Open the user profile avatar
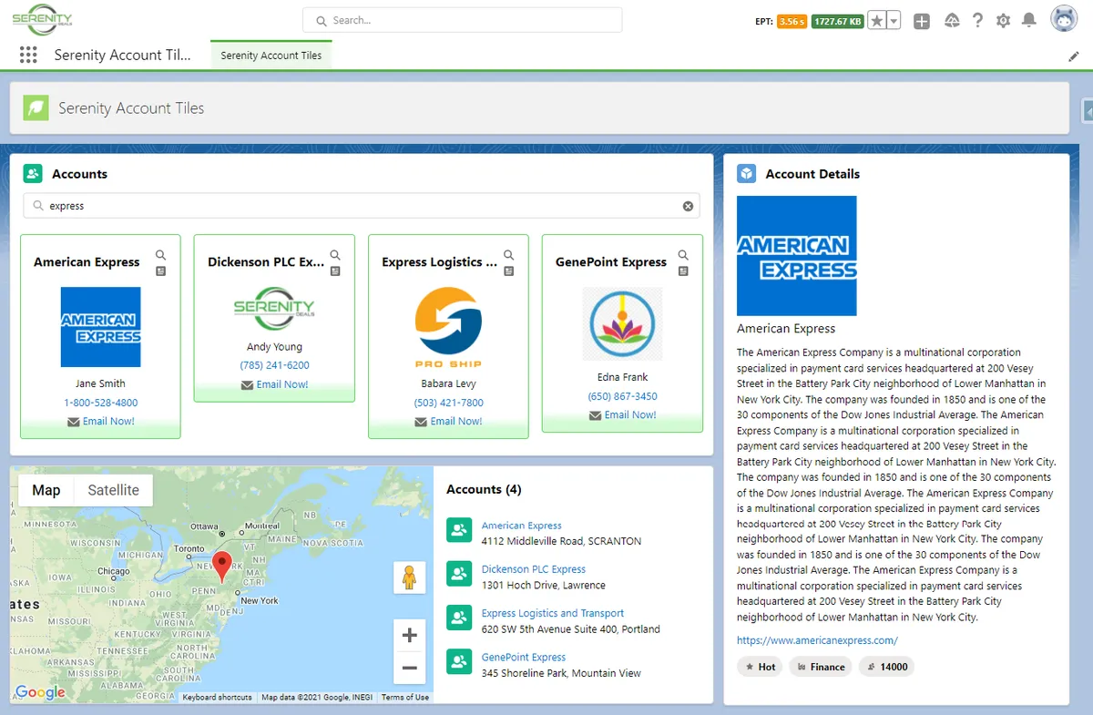Viewport: 1093px width, 715px height. (x=1064, y=19)
